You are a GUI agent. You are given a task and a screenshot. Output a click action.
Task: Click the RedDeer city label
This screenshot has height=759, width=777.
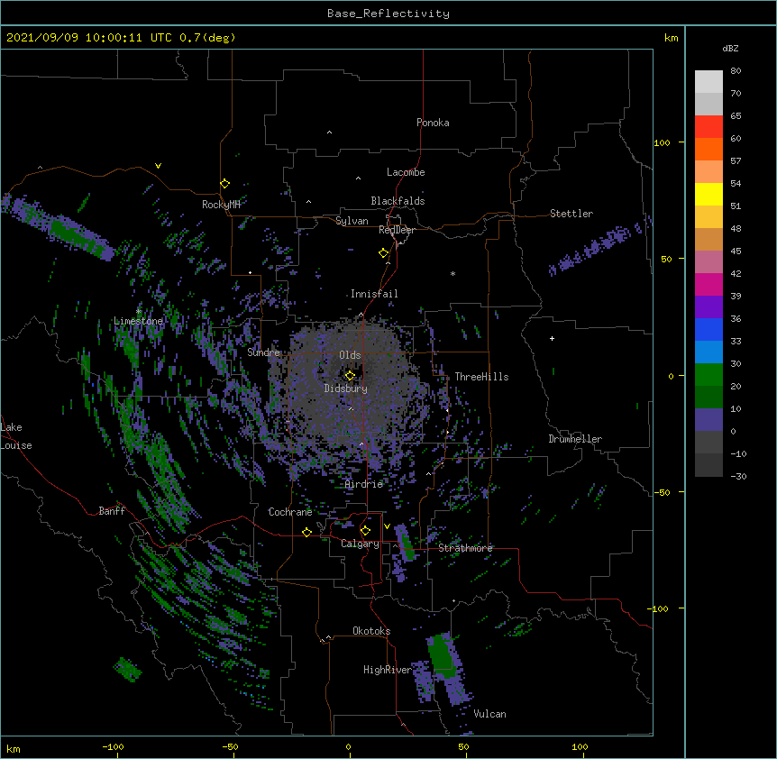pos(397,230)
